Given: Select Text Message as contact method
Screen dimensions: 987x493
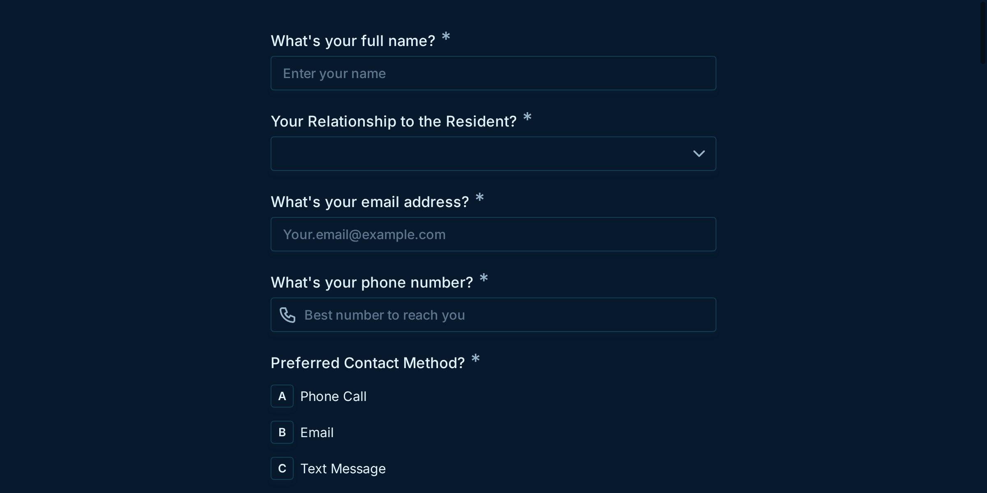Looking at the screenshot, I should coord(343,468).
